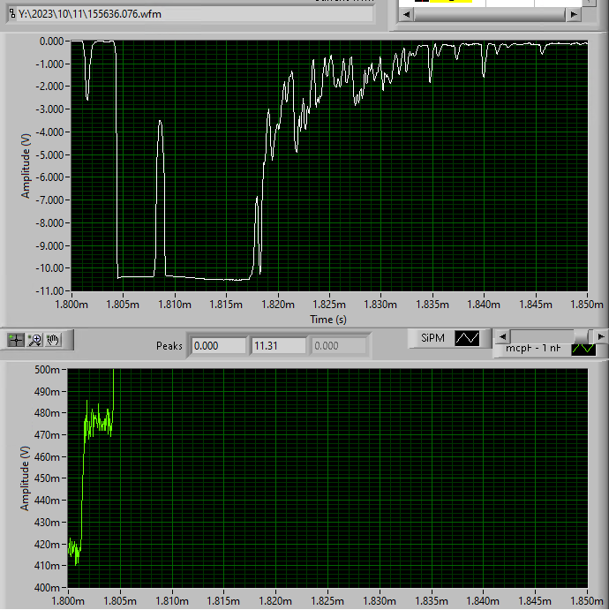Click left arrow of legend scrollbar
The width and height of the screenshot is (609, 610).
pos(502,336)
